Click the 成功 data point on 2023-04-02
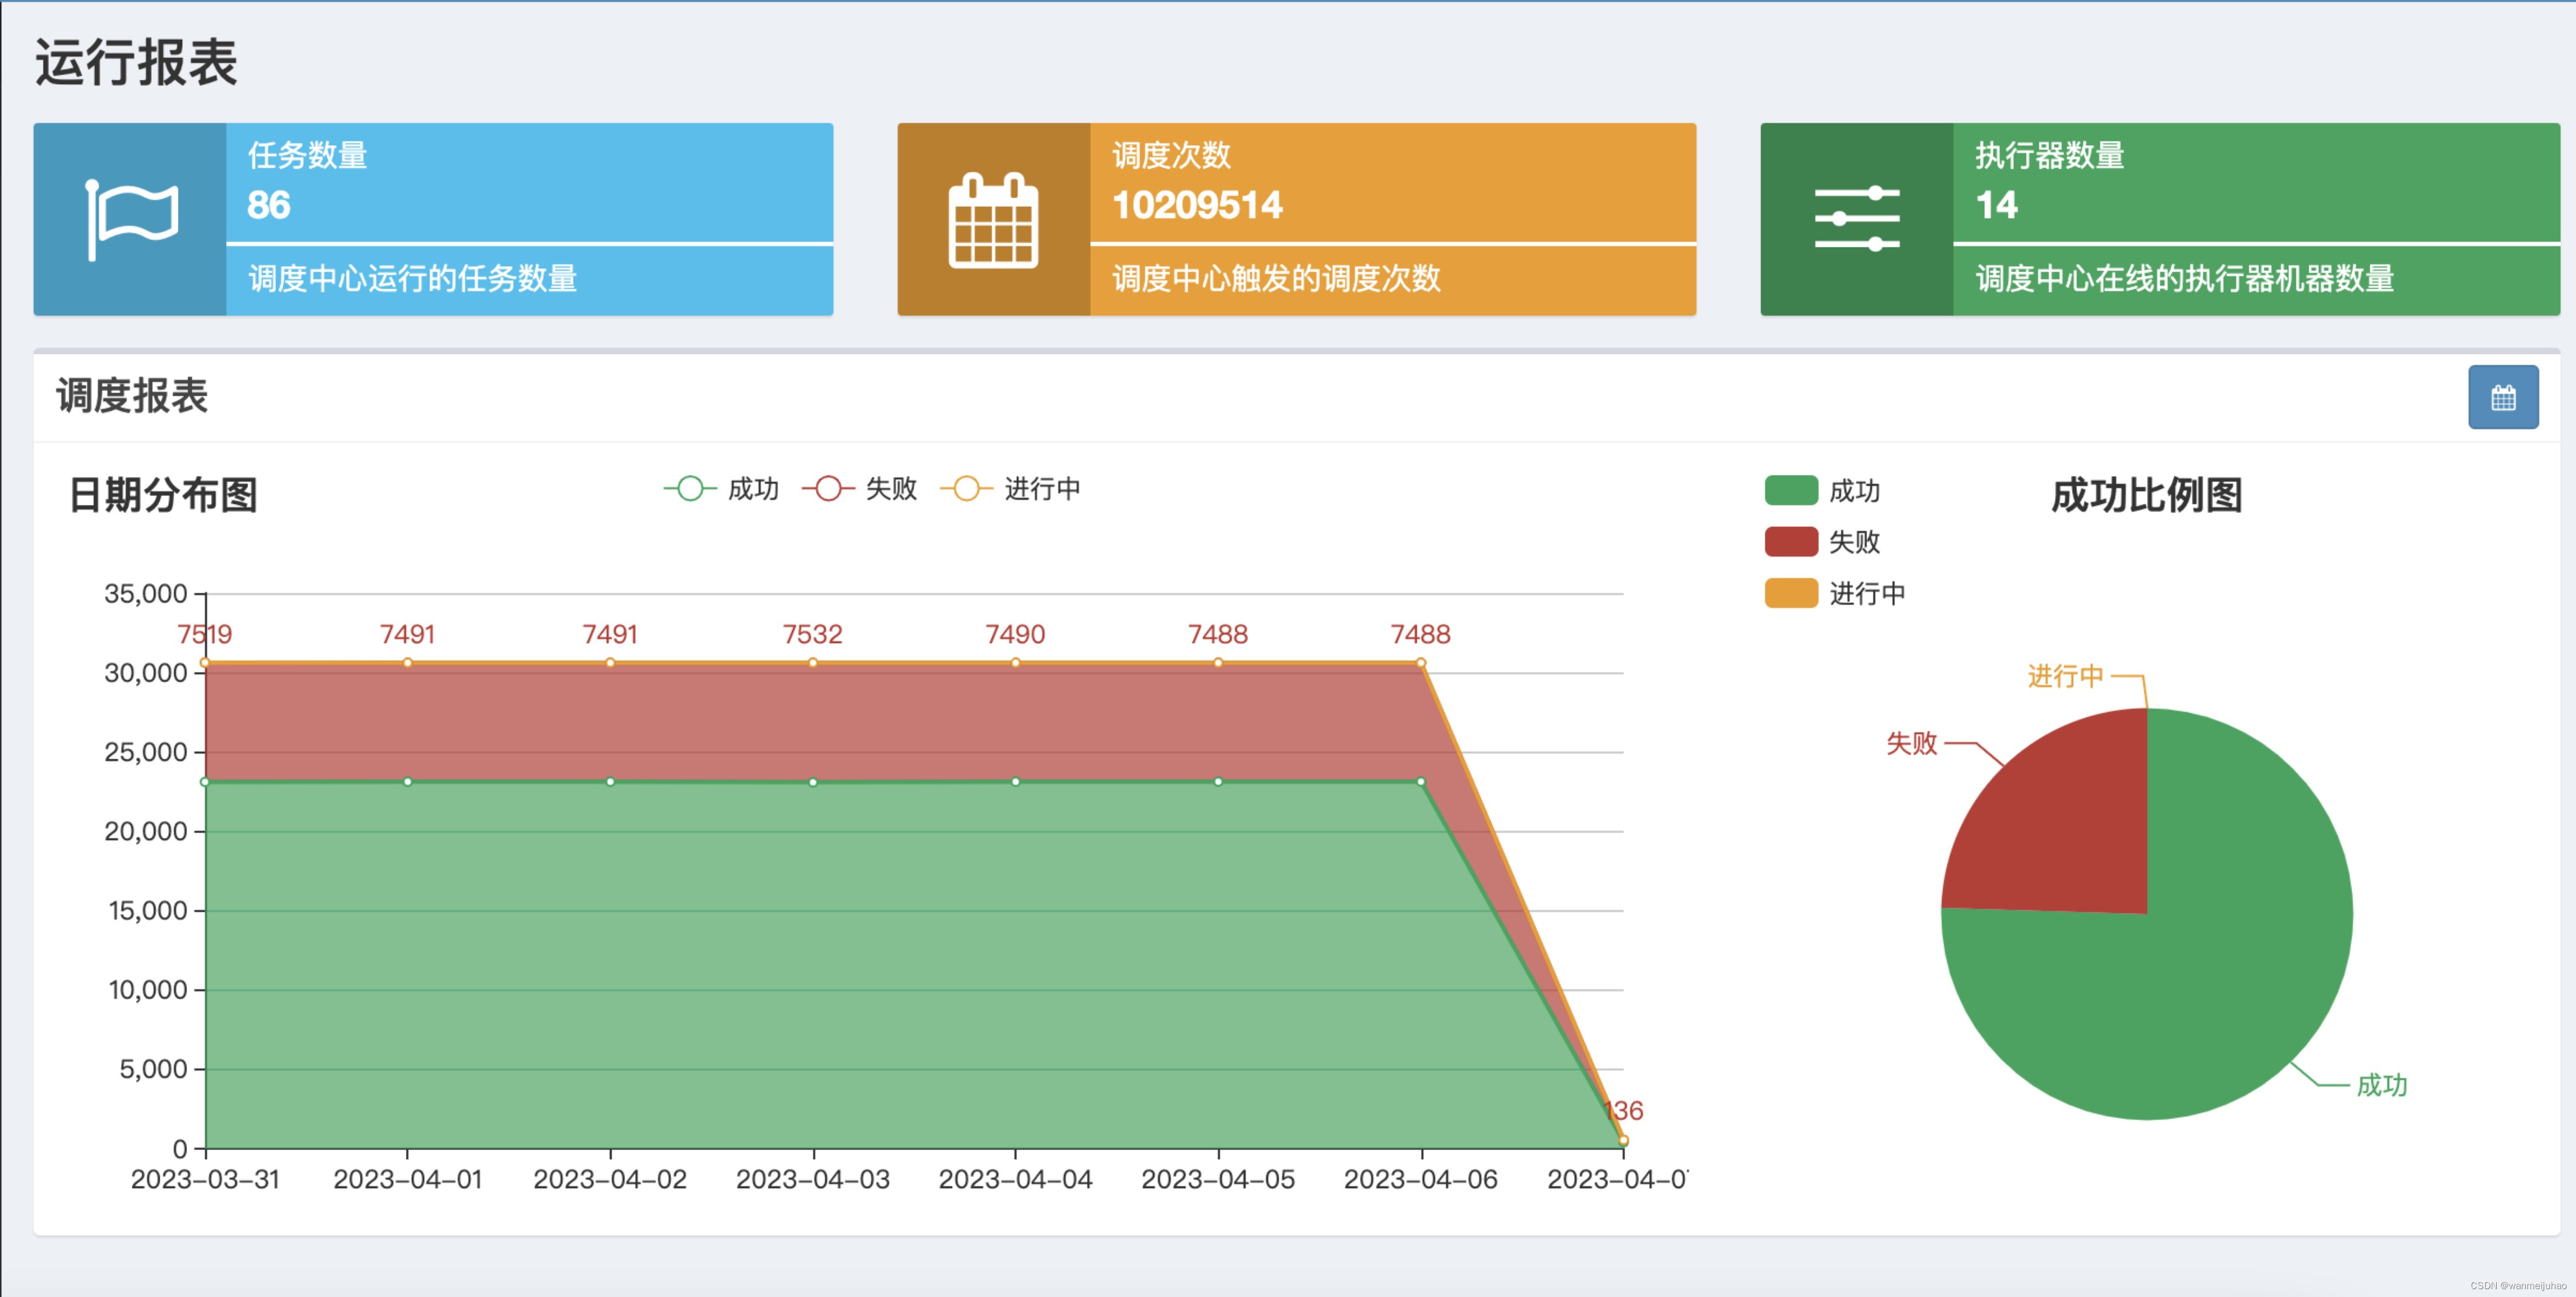The height and width of the screenshot is (1297, 2576). 610,781
